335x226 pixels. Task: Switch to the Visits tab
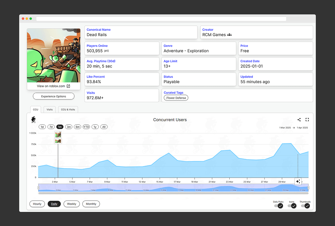(x=49, y=109)
